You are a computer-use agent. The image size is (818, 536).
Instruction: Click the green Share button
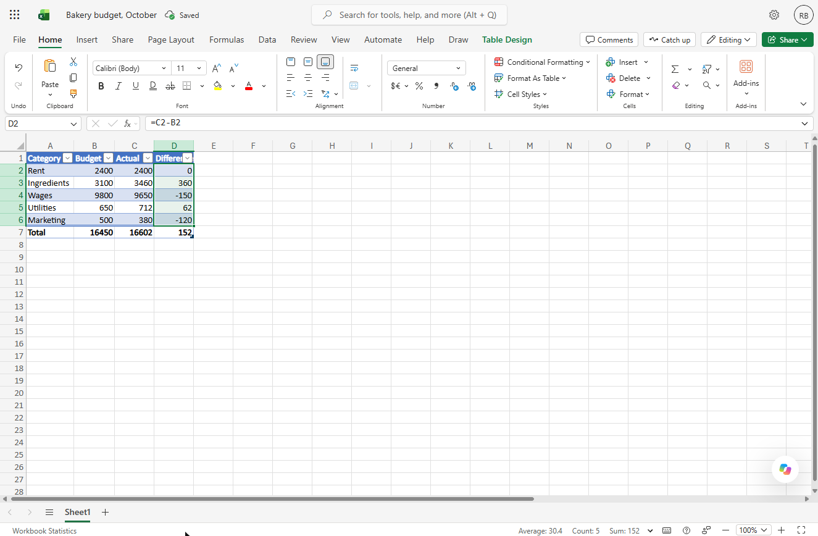787,40
